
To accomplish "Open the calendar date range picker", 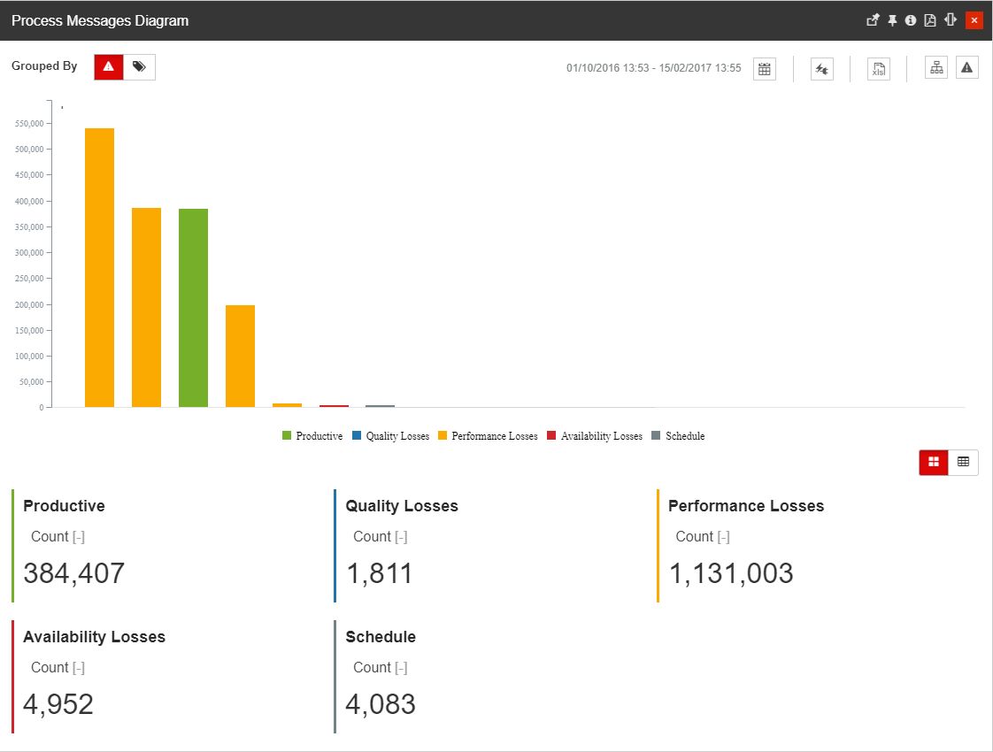I will point(765,69).
